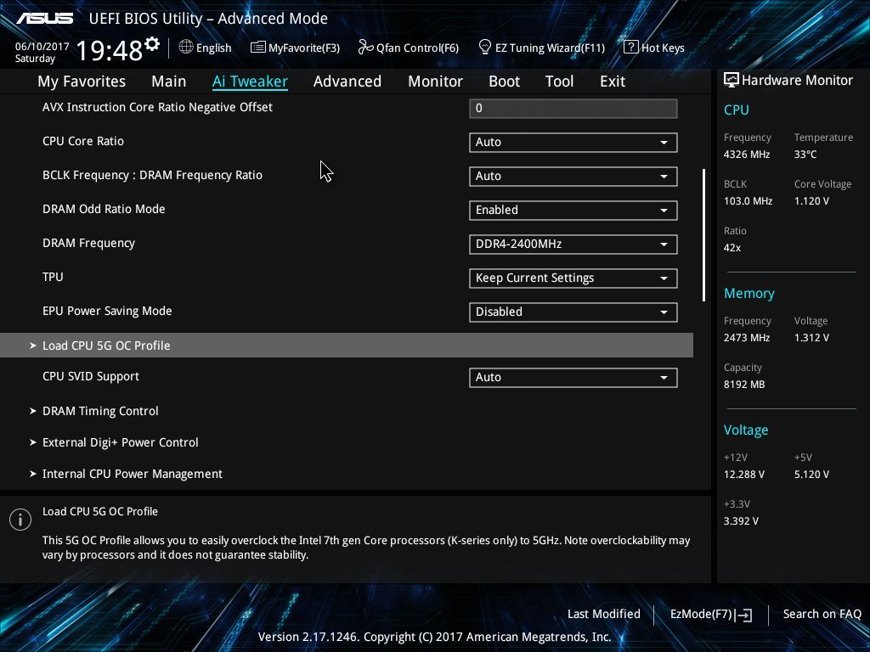Switch to the Main tab
This screenshot has height=652, width=870.
[169, 81]
